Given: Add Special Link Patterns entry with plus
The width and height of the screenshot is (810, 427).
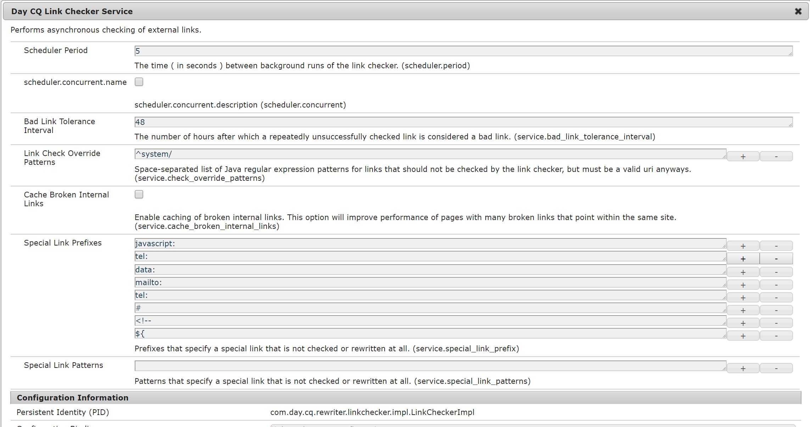Looking at the screenshot, I should pos(743,368).
